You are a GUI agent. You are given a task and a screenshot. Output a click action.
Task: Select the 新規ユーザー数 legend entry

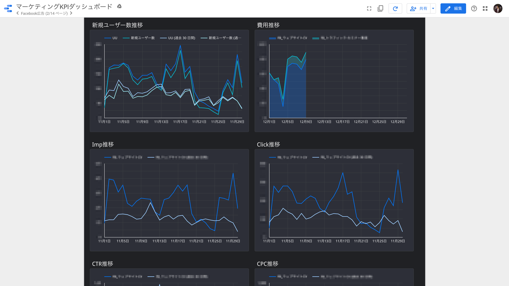[x=139, y=38]
